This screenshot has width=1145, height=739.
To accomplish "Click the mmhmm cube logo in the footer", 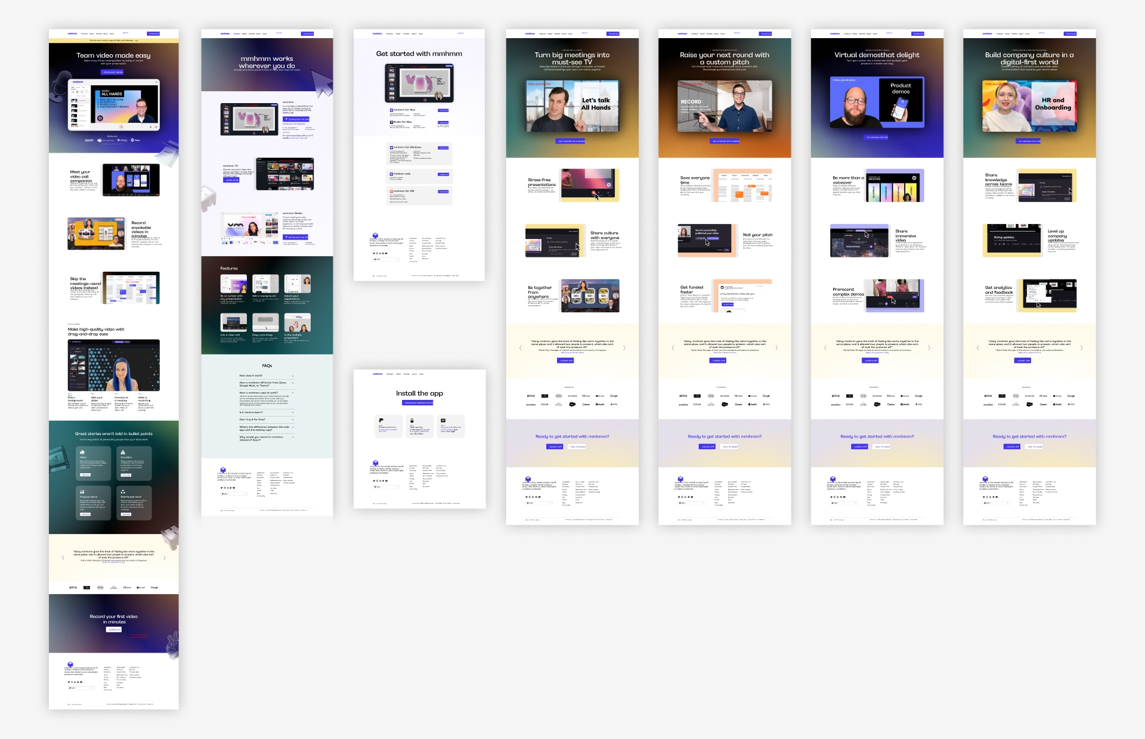I will click(x=70, y=665).
